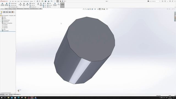The width and height of the screenshot is (176, 99).
Task: Pick the Lofted Cut command
Action: pos(32,5)
